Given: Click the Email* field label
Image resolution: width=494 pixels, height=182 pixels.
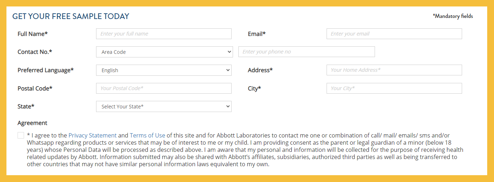Looking at the screenshot, I should coord(257,34).
